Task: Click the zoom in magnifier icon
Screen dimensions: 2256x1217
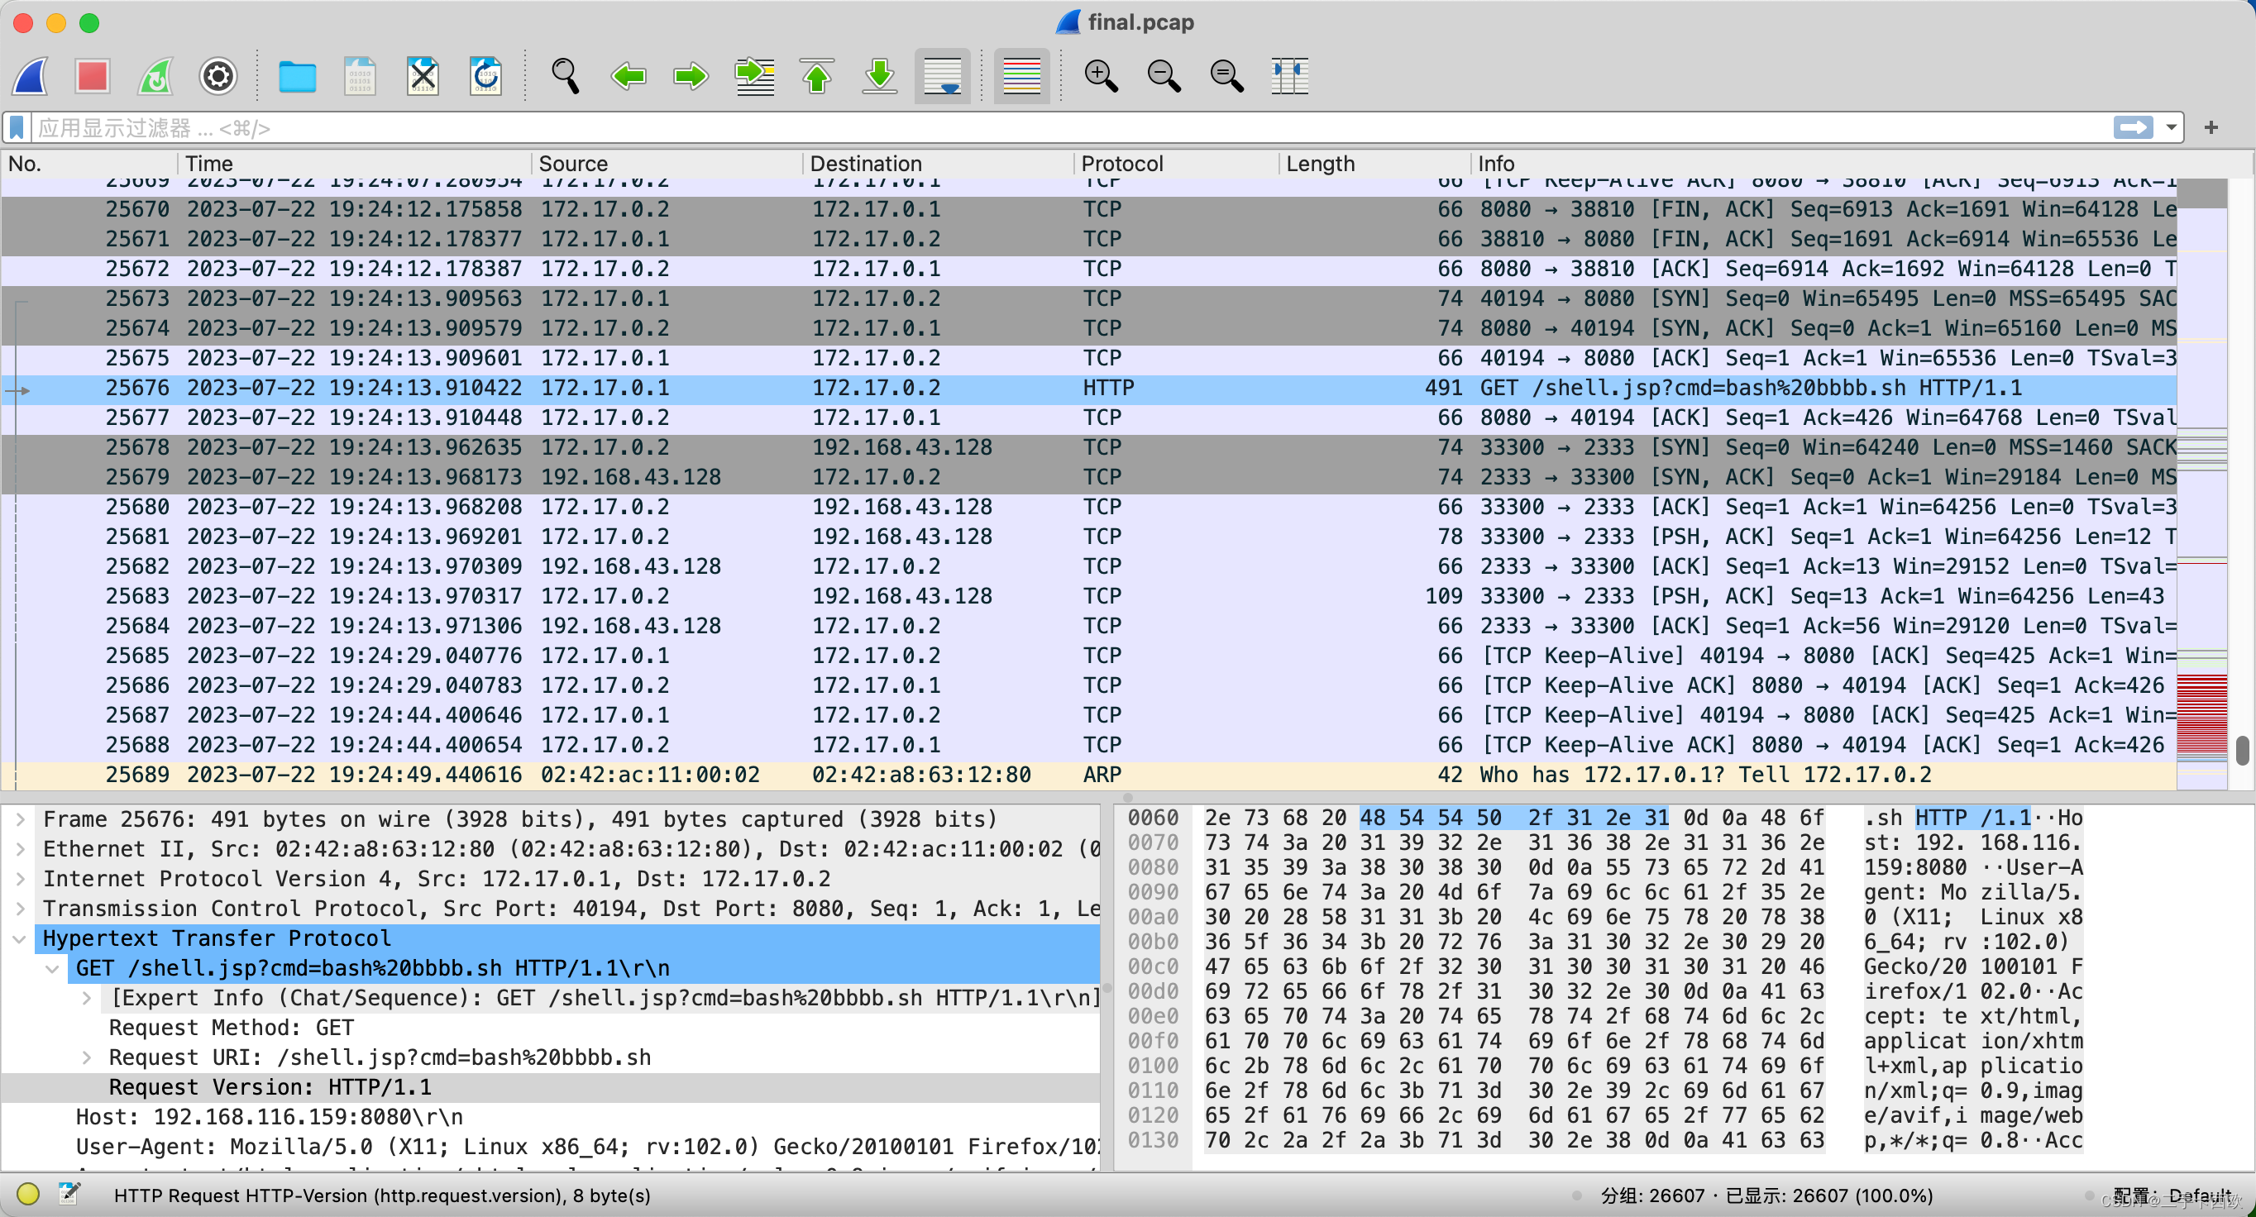Action: [x=1100, y=76]
